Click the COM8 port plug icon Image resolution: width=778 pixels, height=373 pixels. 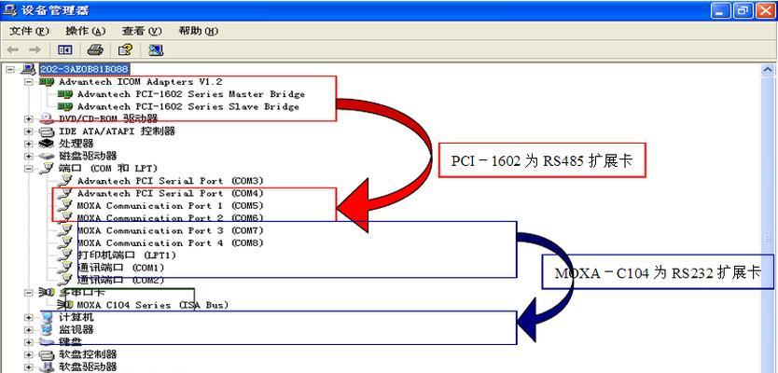[65, 242]
